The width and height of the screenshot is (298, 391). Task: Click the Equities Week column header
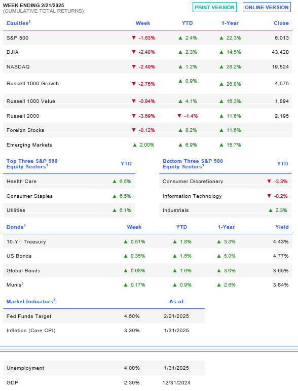coord(143,23)
